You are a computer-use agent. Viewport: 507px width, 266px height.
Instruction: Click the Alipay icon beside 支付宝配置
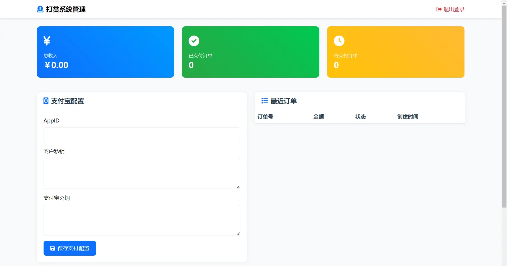coord(46,101)
